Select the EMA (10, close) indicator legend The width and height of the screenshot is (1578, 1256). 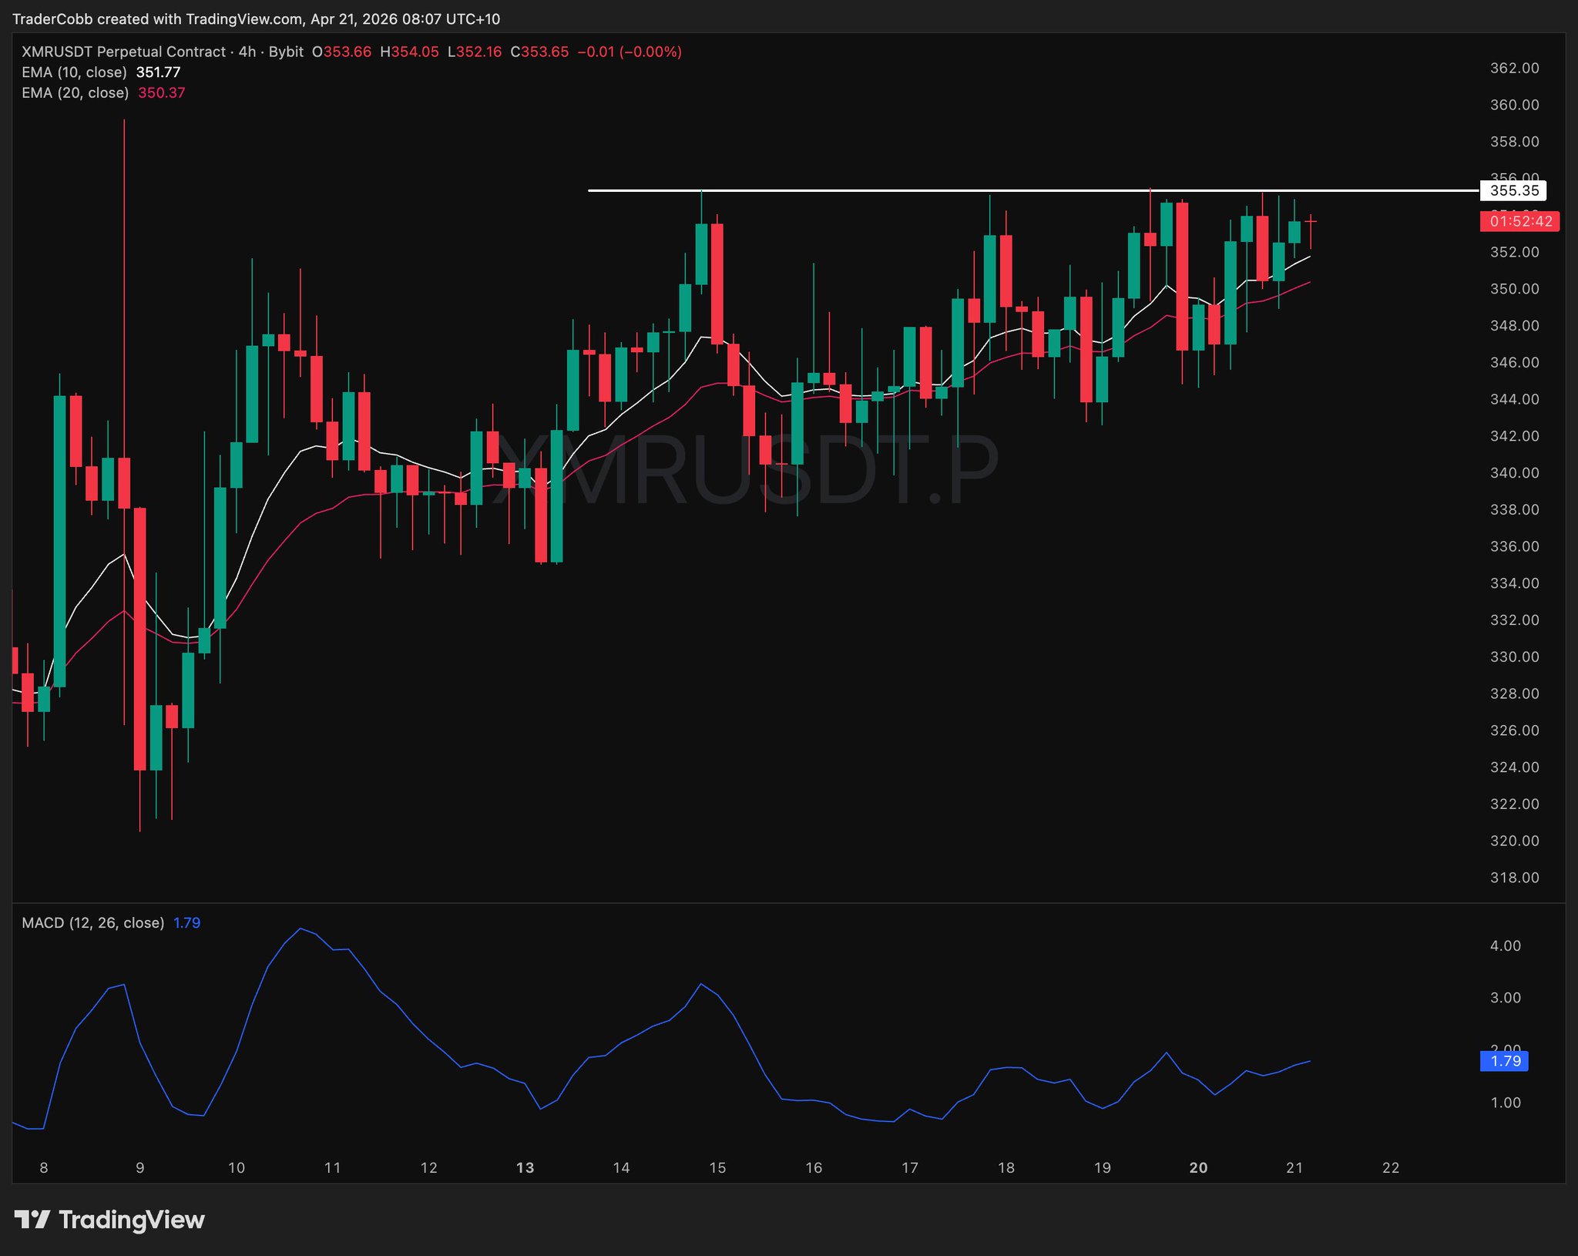(x=74, y=72)
